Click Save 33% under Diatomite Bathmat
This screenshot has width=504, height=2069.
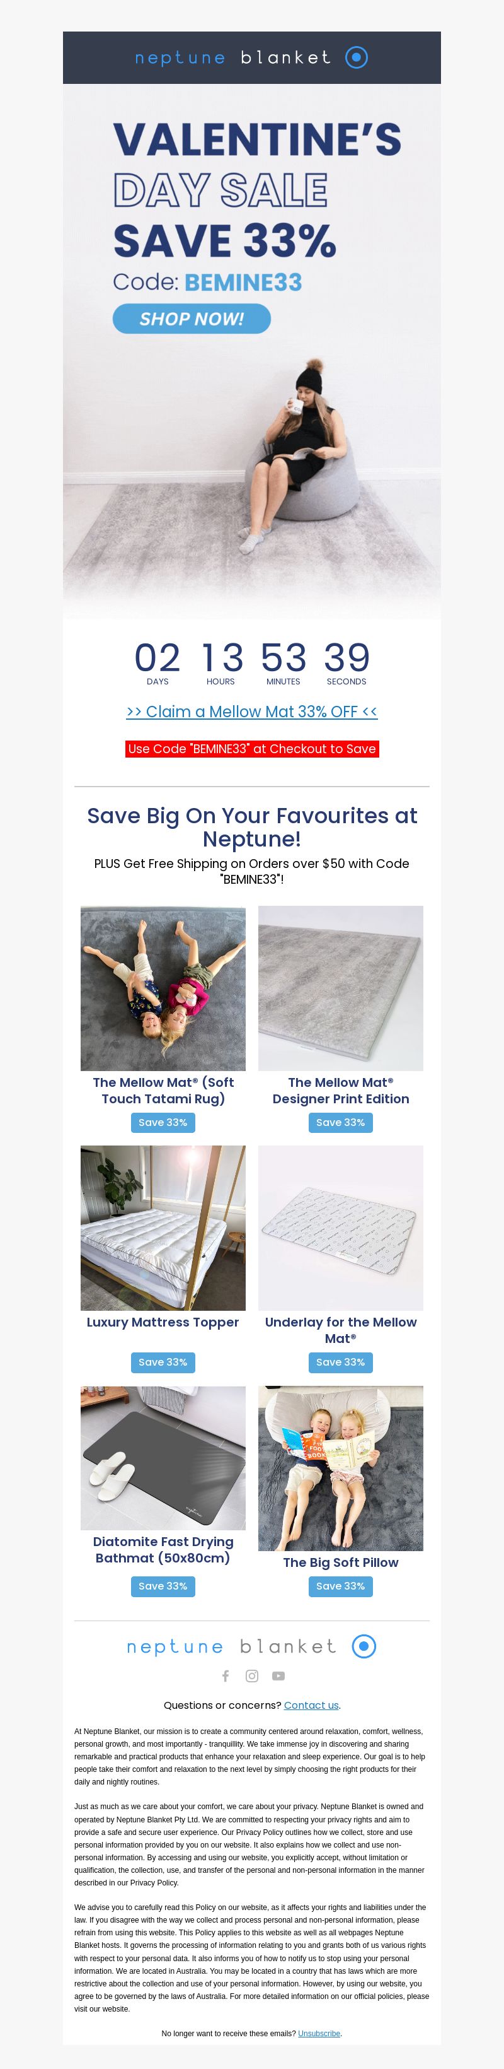163,1586
